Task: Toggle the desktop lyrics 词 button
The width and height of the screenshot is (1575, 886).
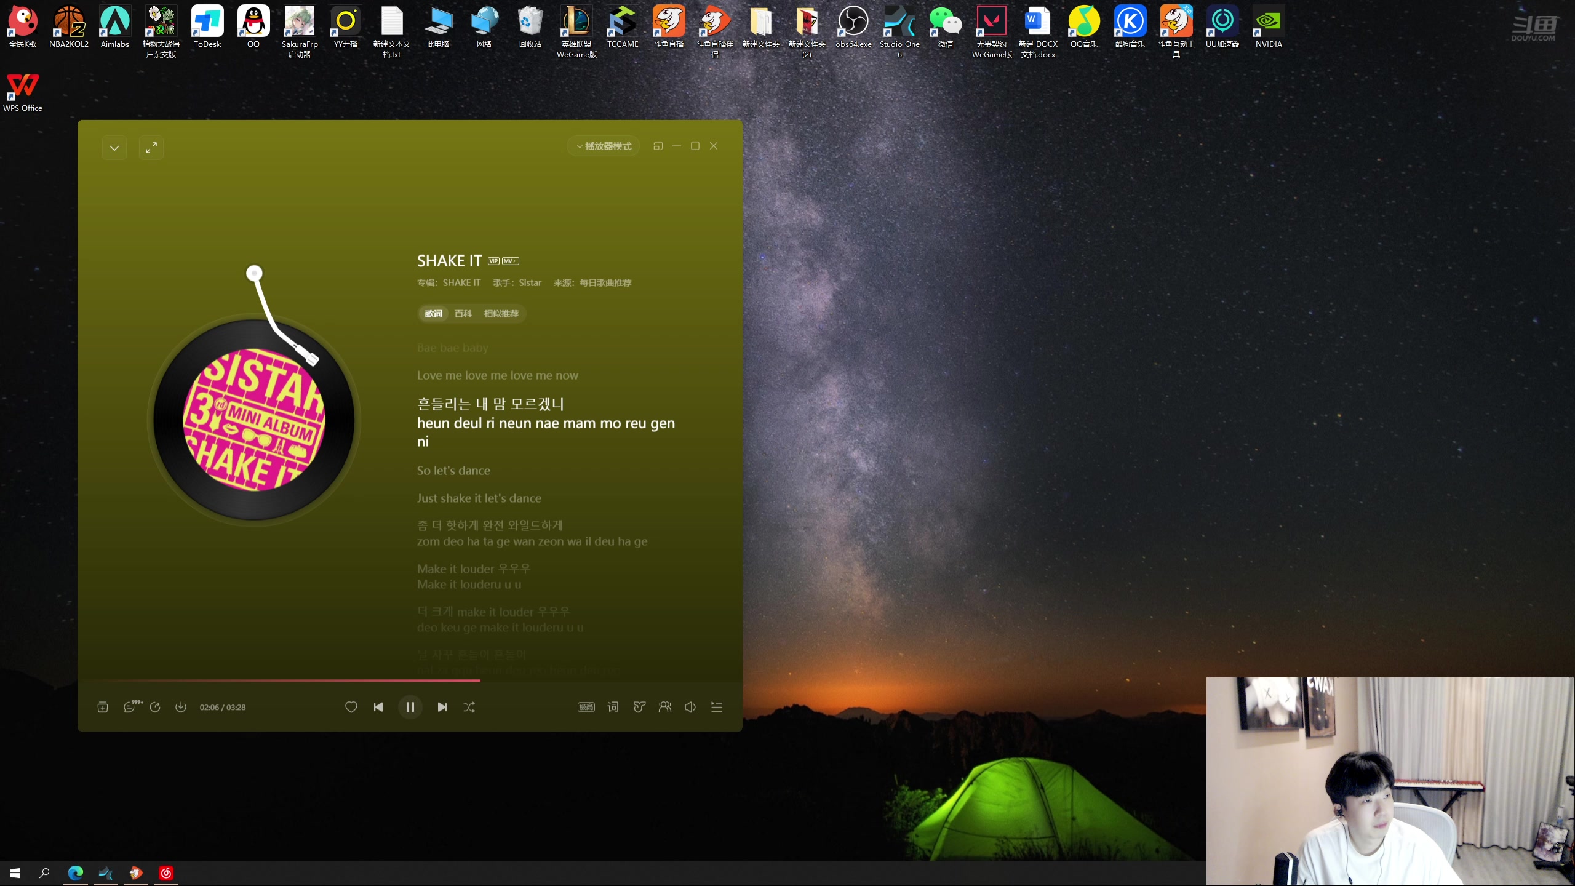Action: pyautogui.click(x=613, y=707)
